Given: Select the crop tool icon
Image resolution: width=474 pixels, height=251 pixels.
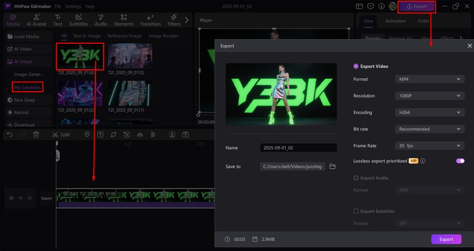Looking at the screenshot, I should click(113, 135).
